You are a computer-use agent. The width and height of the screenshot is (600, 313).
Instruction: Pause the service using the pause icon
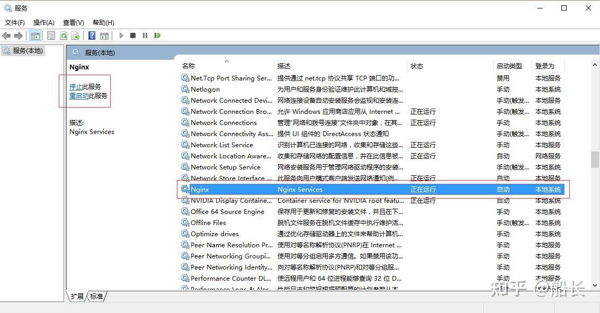pyautogui.click(x=145, y=35)
